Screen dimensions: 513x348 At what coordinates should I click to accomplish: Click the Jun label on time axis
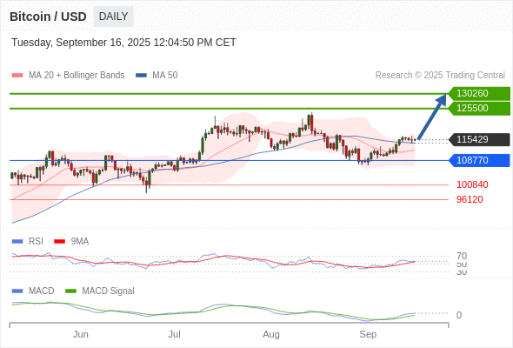[81, 334]
